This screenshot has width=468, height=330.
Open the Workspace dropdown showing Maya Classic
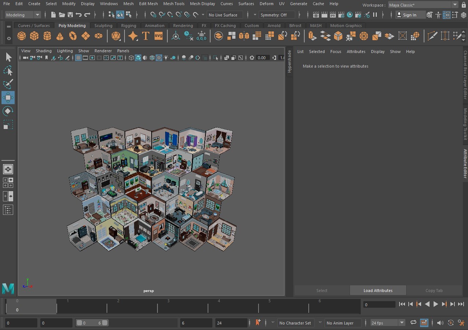coord(423,5)
